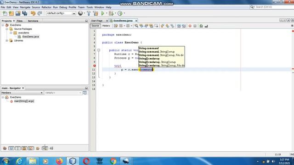Open the Refactor menu
This screenshot has height=165, width=294.
46,7
